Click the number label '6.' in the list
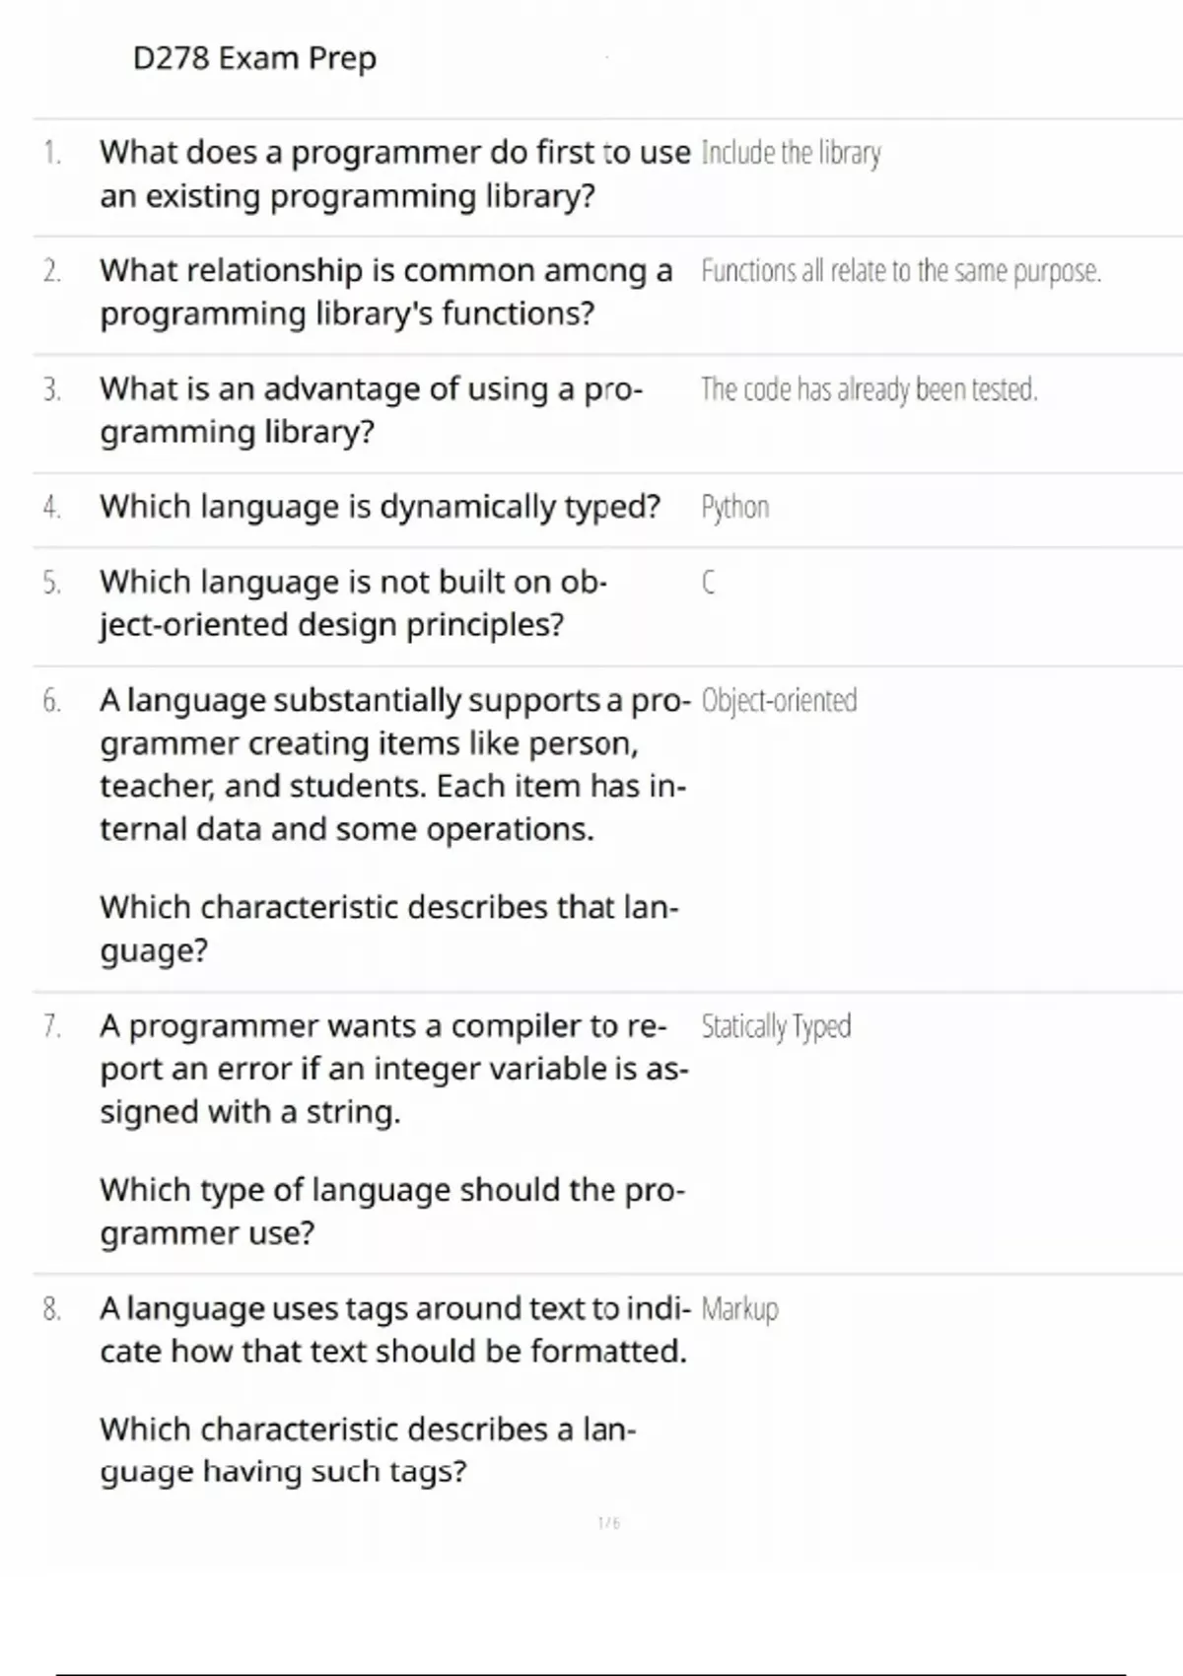This screenshot has height=1676, width=1183. coord(52,701)
